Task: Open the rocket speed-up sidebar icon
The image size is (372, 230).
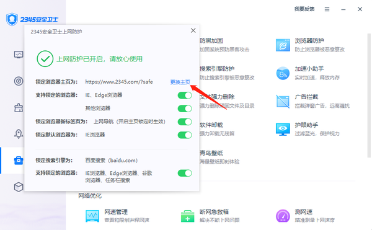Action: tap(19, 134)
